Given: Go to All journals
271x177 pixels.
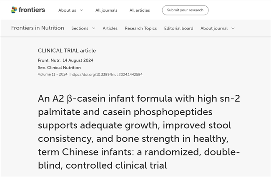Looking at the screenshot, I should click(106, 10).
